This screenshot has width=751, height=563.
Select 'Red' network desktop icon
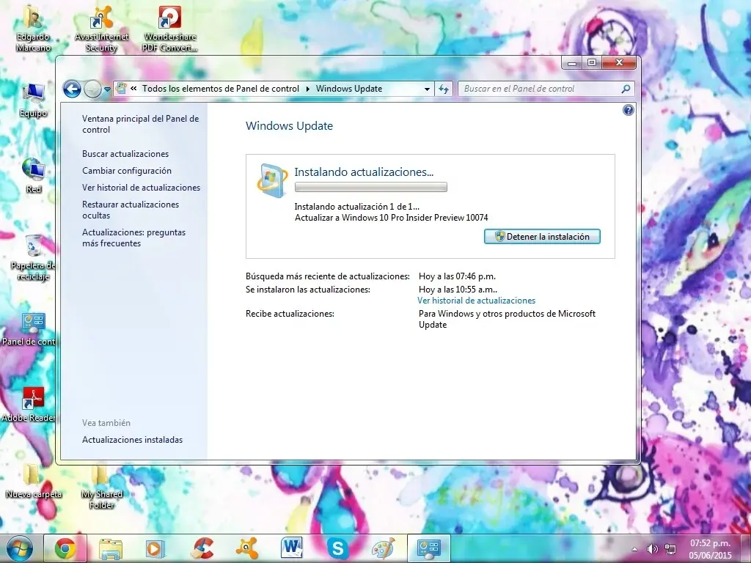[33, 176]
